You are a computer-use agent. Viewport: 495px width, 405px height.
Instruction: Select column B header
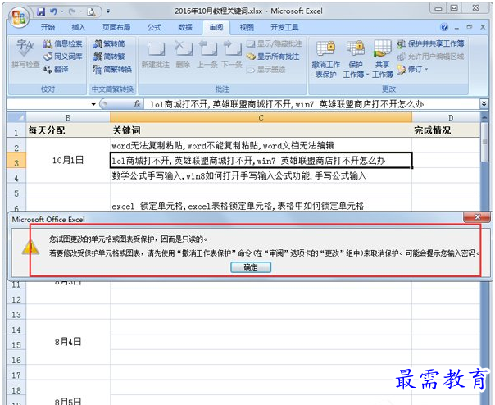68,118
